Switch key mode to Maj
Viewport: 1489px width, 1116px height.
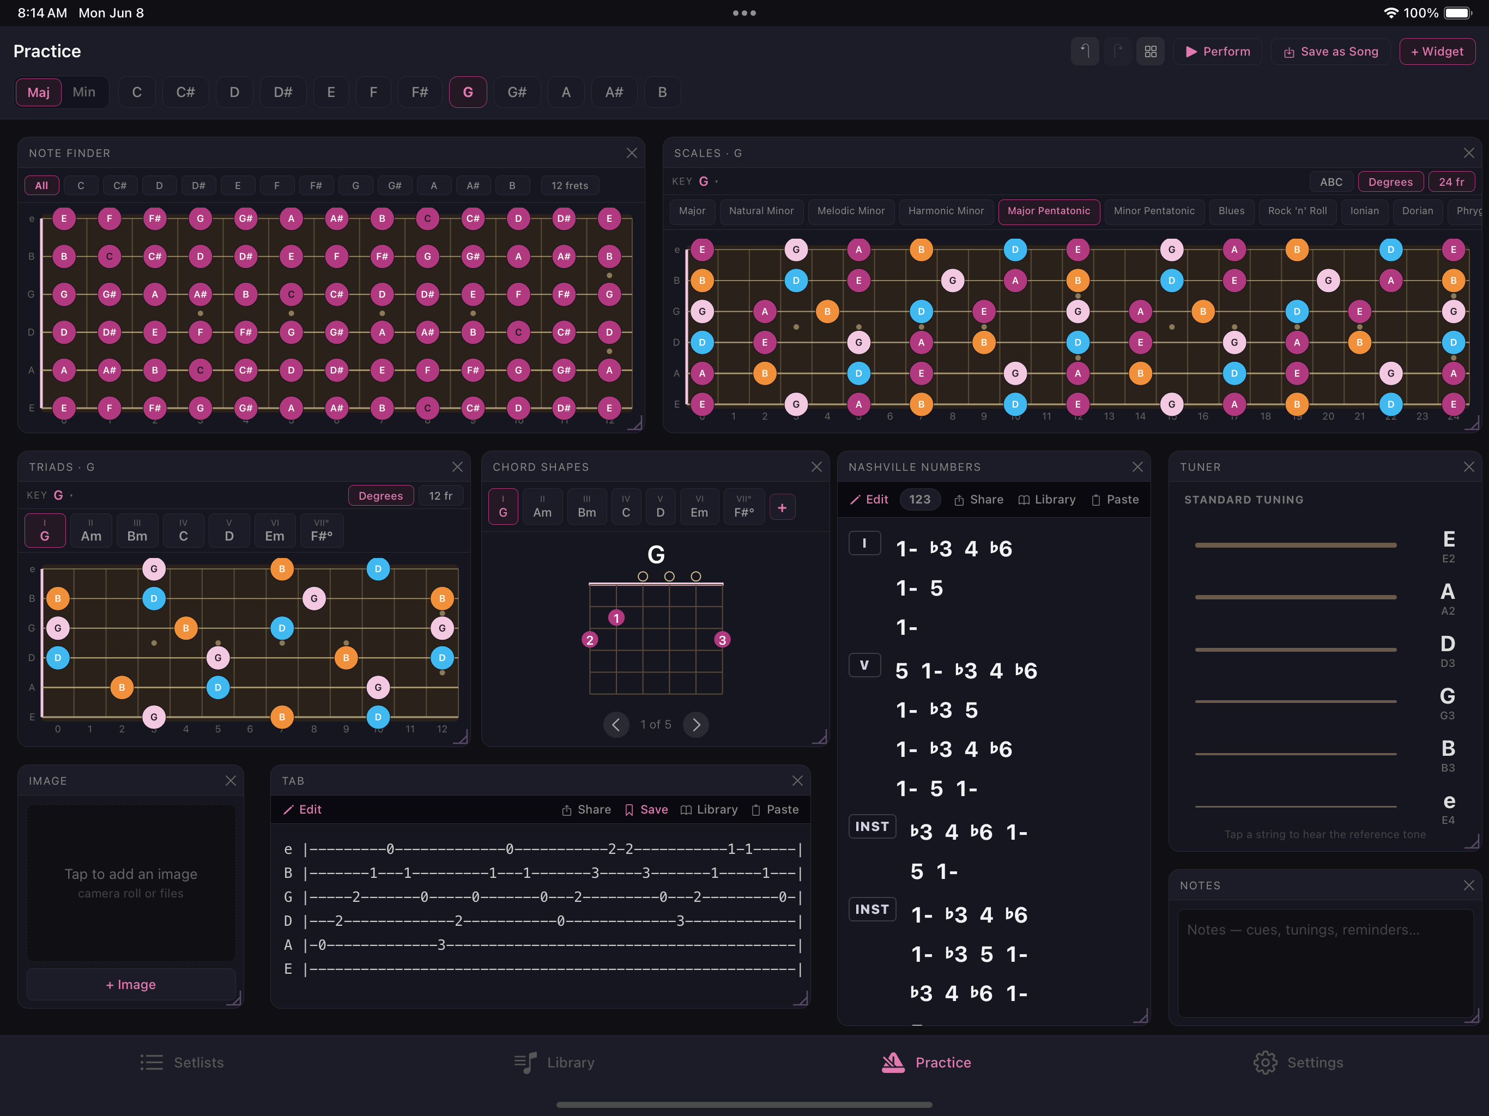pos(38,92)
